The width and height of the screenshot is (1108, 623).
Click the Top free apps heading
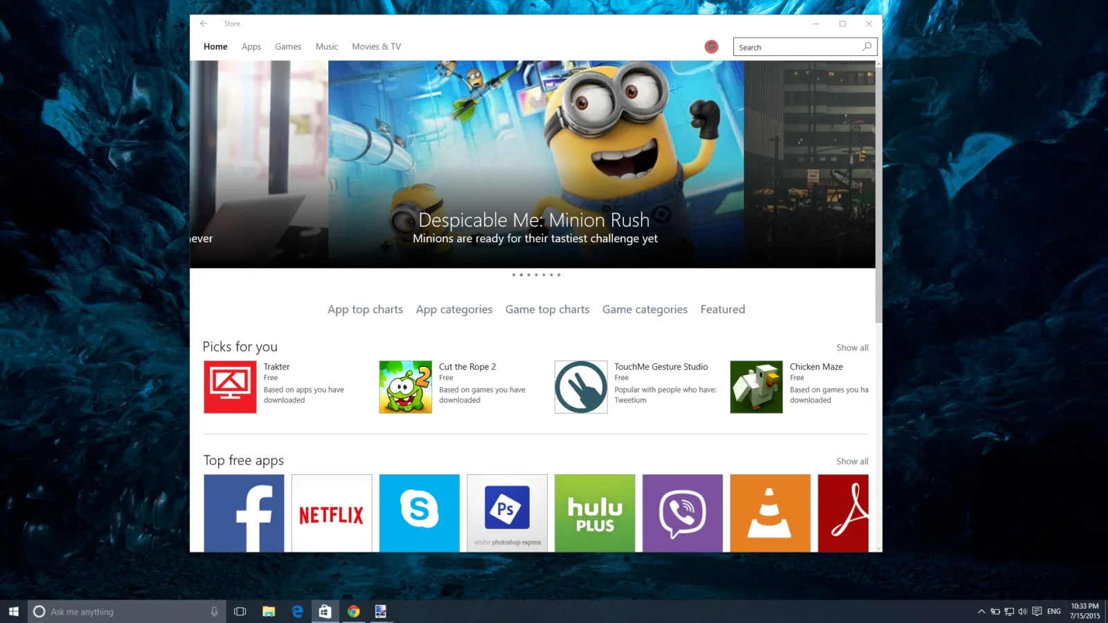point(244,460)
